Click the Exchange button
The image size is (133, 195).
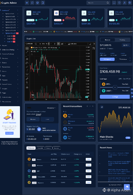click(115, 97)
